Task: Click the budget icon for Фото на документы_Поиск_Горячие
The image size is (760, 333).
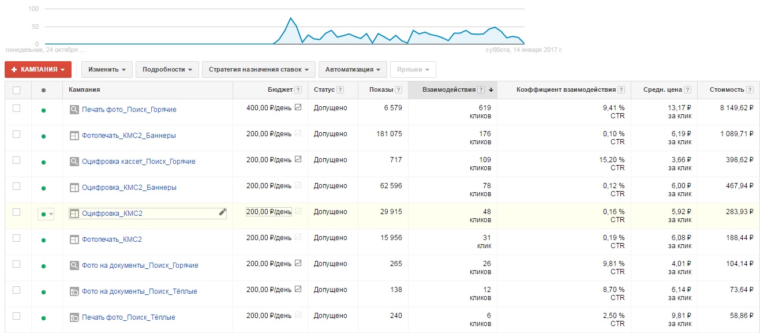Action: (298, 263)
